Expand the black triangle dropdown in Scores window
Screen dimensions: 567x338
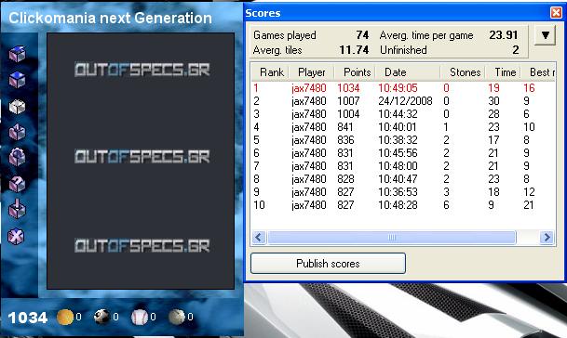545,35
